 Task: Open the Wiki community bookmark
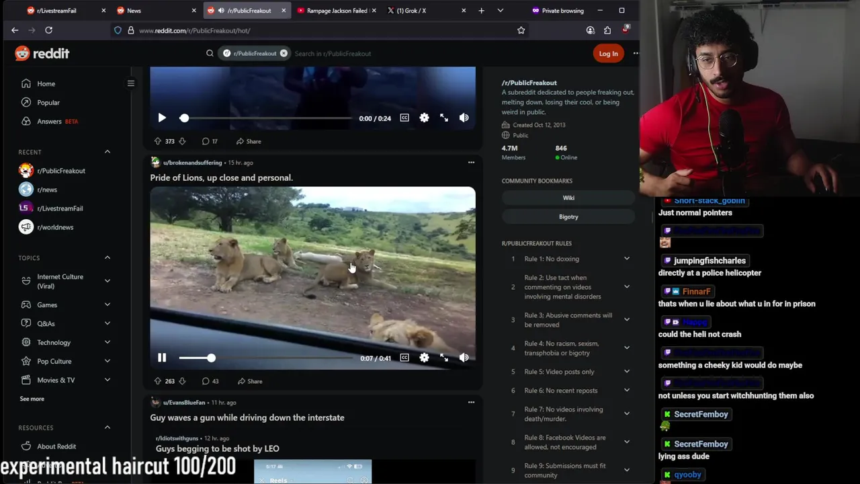click(568, 198)
